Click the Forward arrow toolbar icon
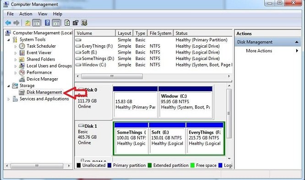This screenshot has width=305, height=180. point(16,23)
